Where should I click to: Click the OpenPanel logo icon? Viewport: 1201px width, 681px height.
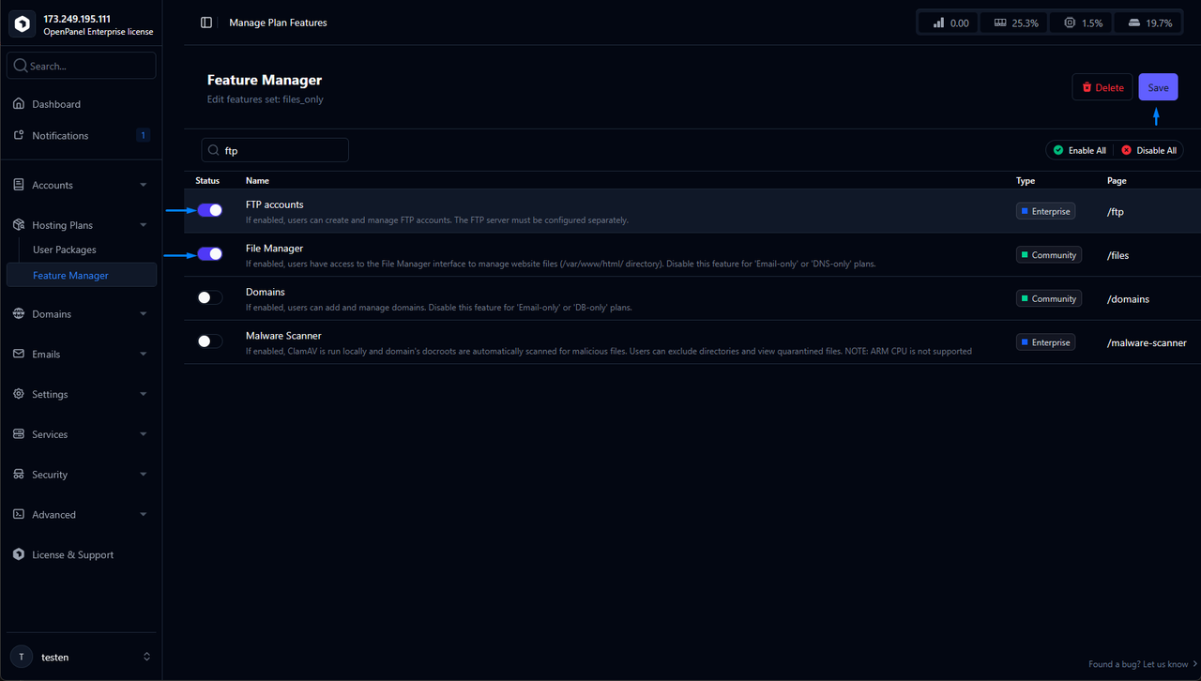coord(23,24)
